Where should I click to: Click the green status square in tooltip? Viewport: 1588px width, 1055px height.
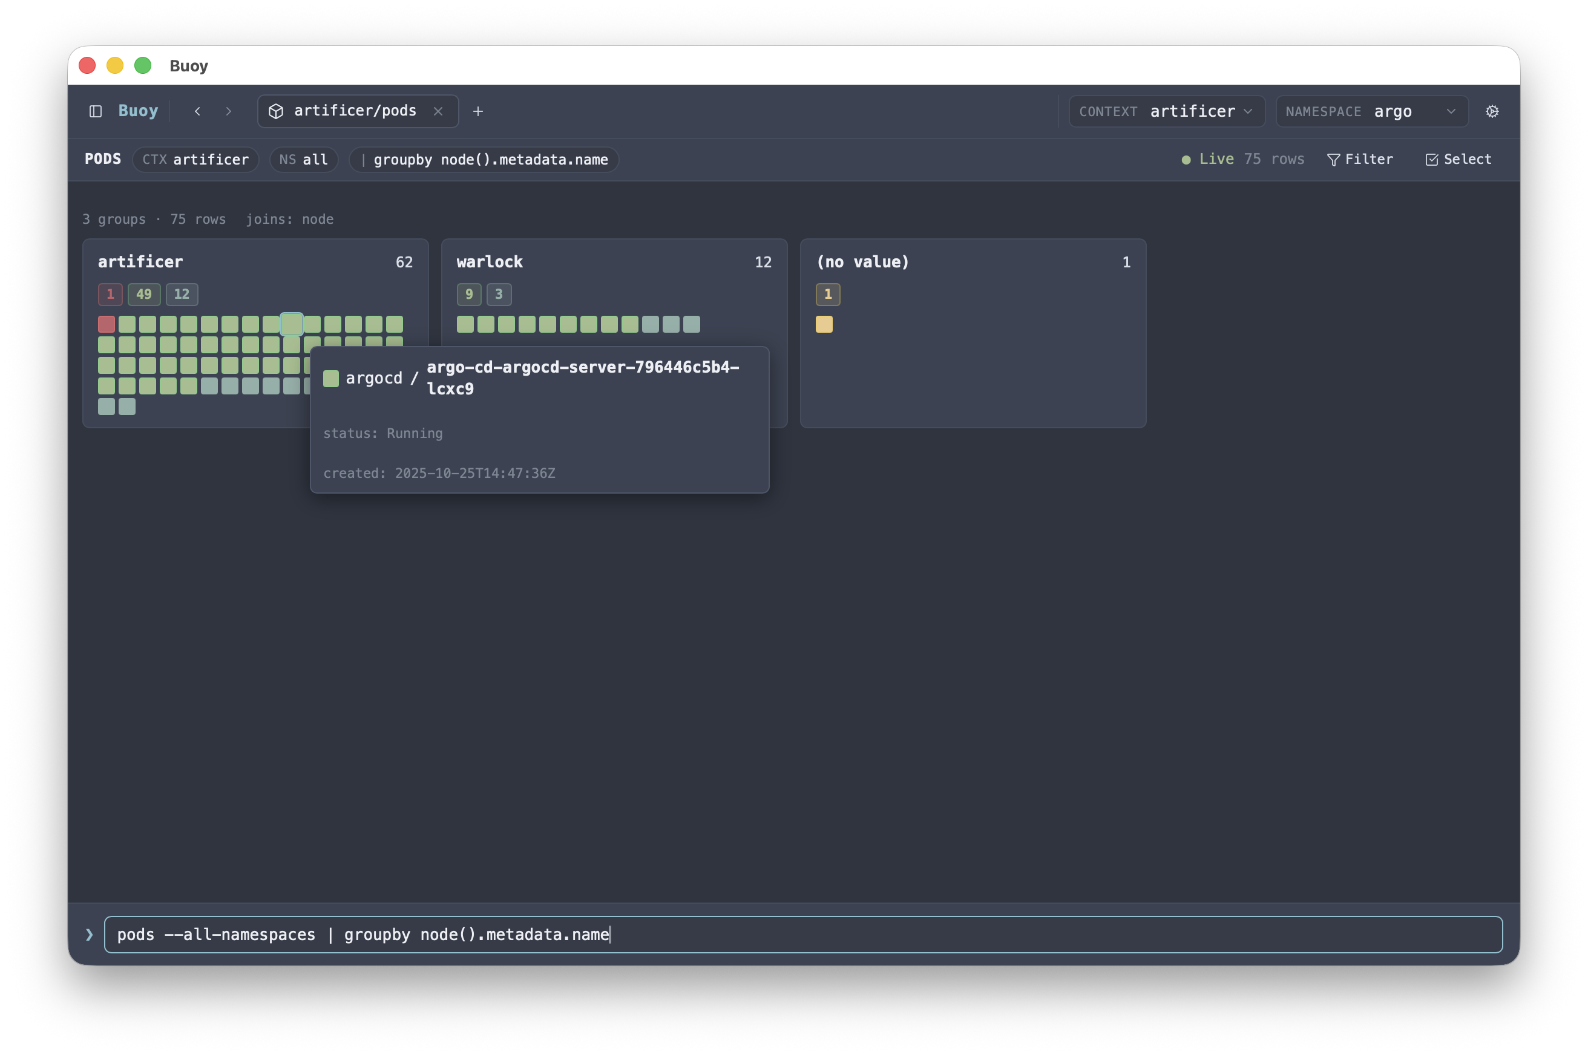coord(331,378)
